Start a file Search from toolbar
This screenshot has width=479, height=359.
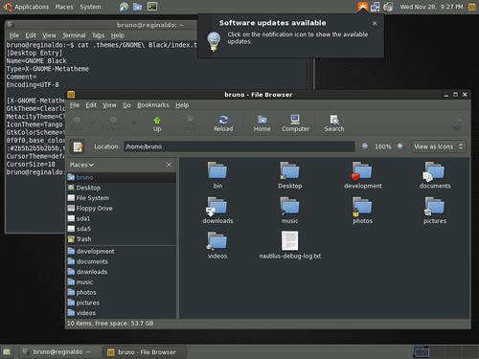[334, 123]
